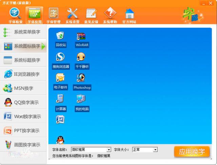
Task: Click the 计算器 preview icon
Action: point(60,99)
